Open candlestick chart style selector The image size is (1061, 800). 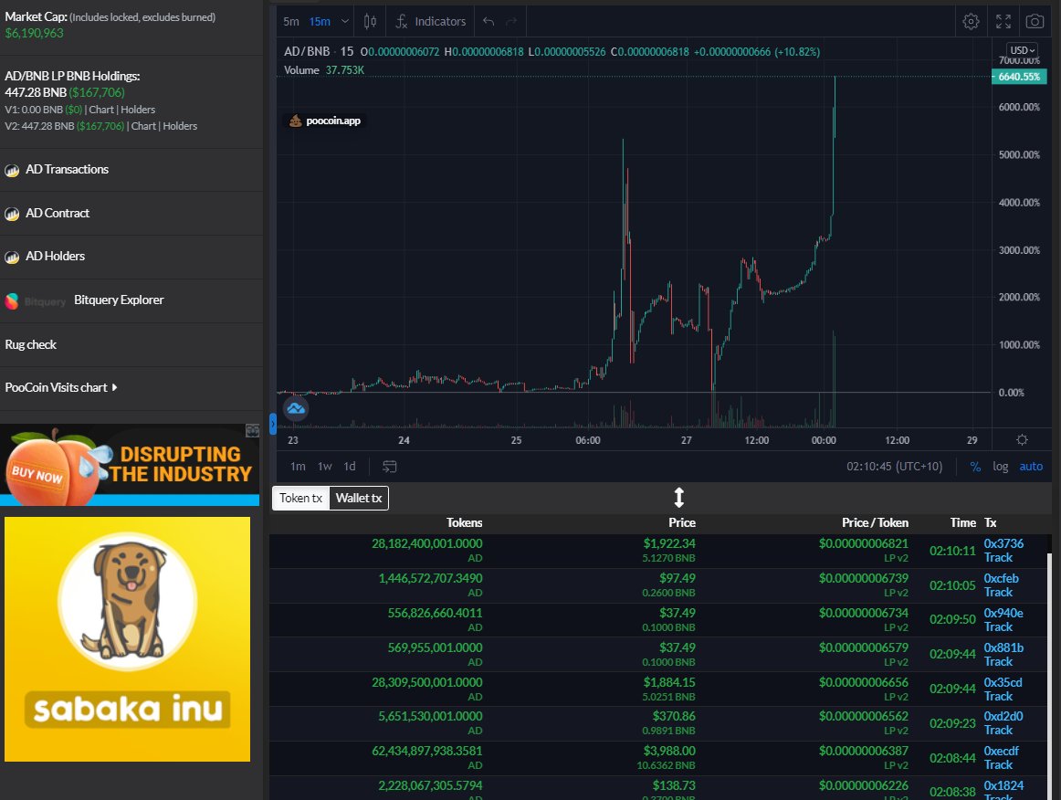370,22
